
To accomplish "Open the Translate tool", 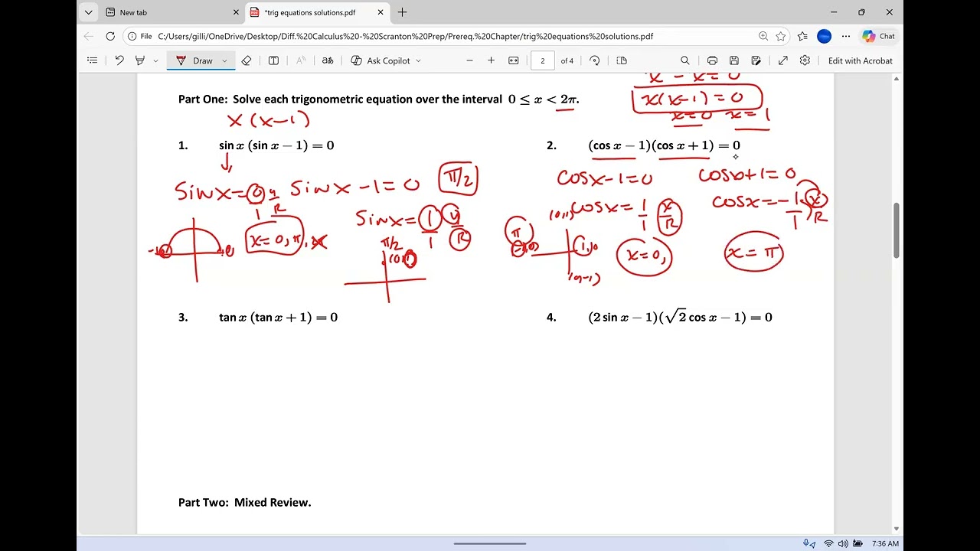I will [x=328, y=60].
